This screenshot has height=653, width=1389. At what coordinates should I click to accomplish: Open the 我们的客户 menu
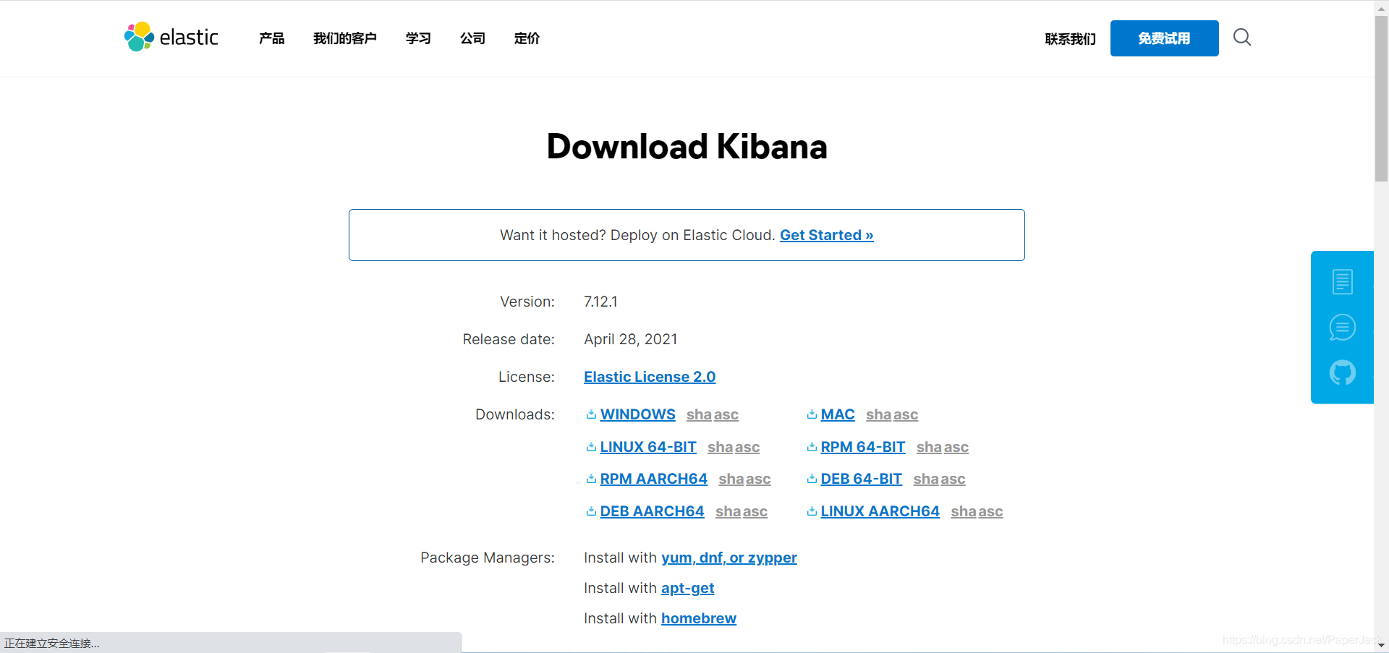[x=345, y=38]
